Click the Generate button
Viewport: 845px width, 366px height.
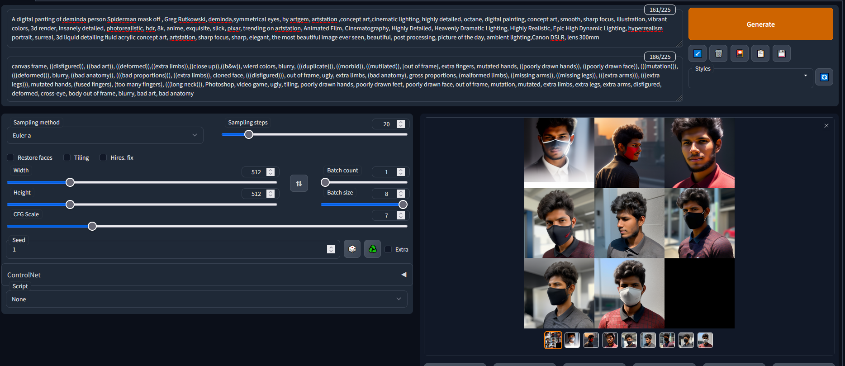pos(761,24)
